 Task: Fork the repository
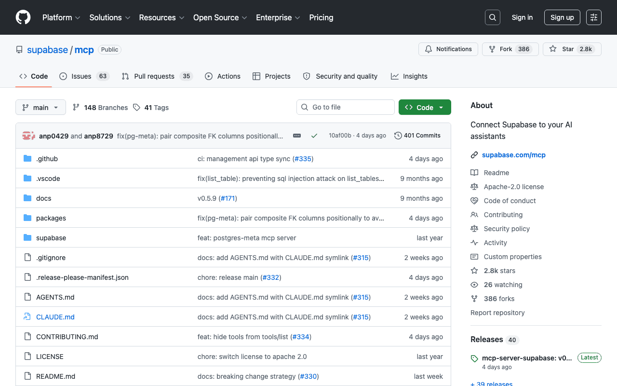[510, 49]
